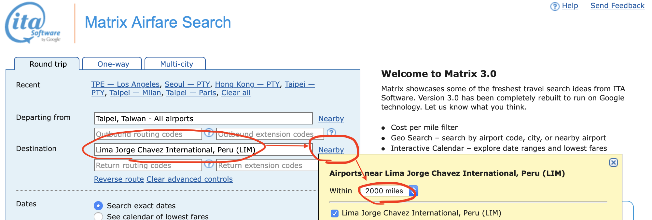Close the nearby airports popup

point(613,162)
